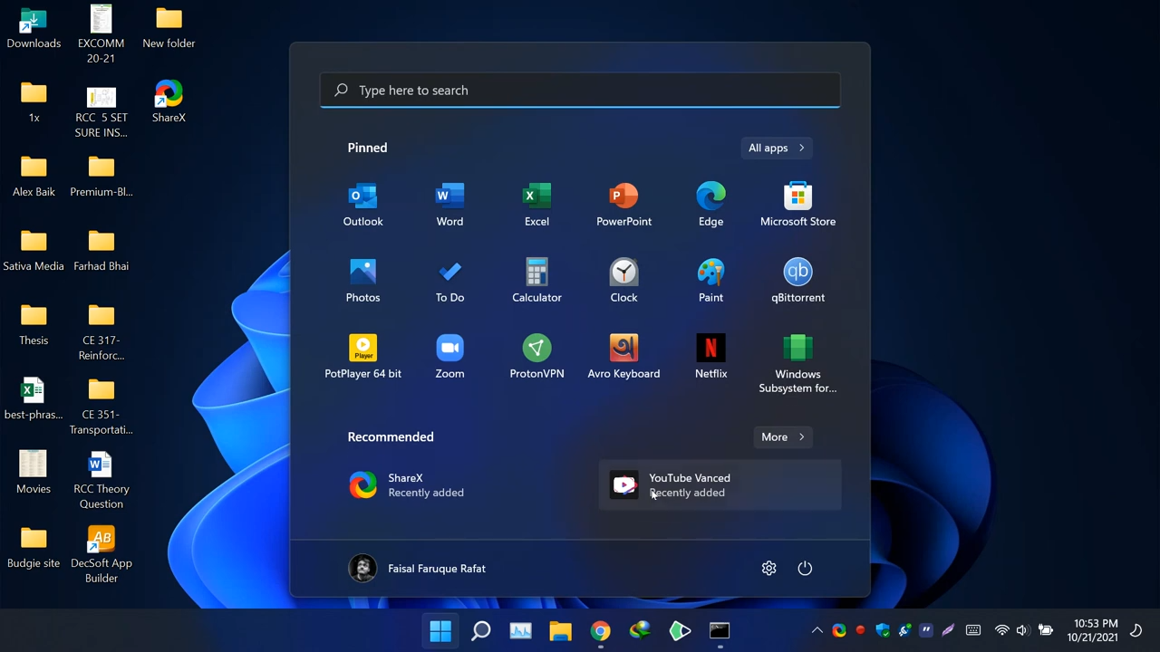Launch the Calculator app
This screenshot has width=1160, height=652.
click(x=536, y=280)
